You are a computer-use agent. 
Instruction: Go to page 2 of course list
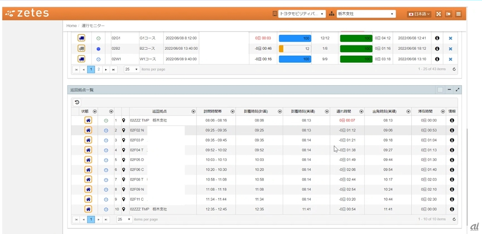98,69
